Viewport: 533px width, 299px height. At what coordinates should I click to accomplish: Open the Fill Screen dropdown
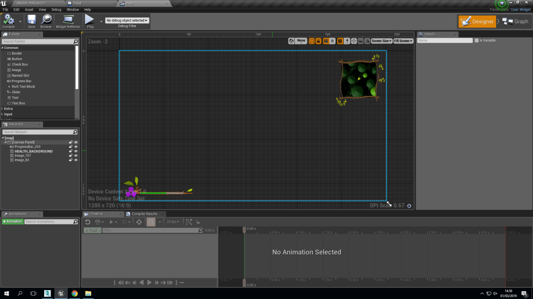[x=403, y=41]
